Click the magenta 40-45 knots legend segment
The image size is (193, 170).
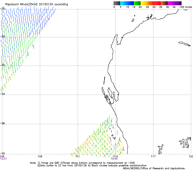(171, 3)
